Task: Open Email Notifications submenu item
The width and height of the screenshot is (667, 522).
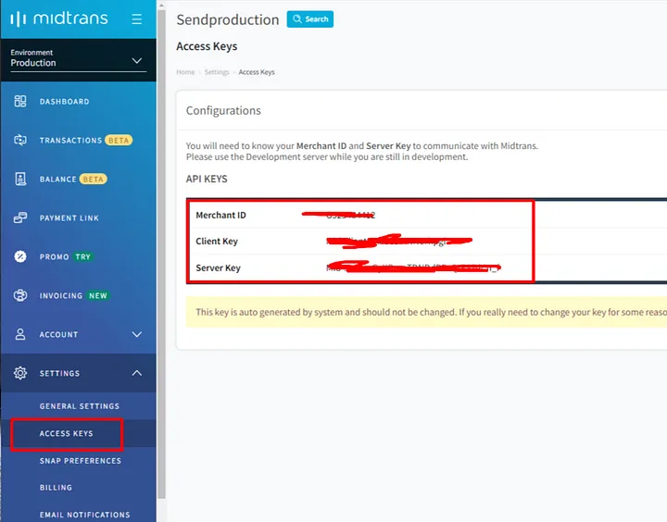Action: pyautogui.click(x=84, y=515)
